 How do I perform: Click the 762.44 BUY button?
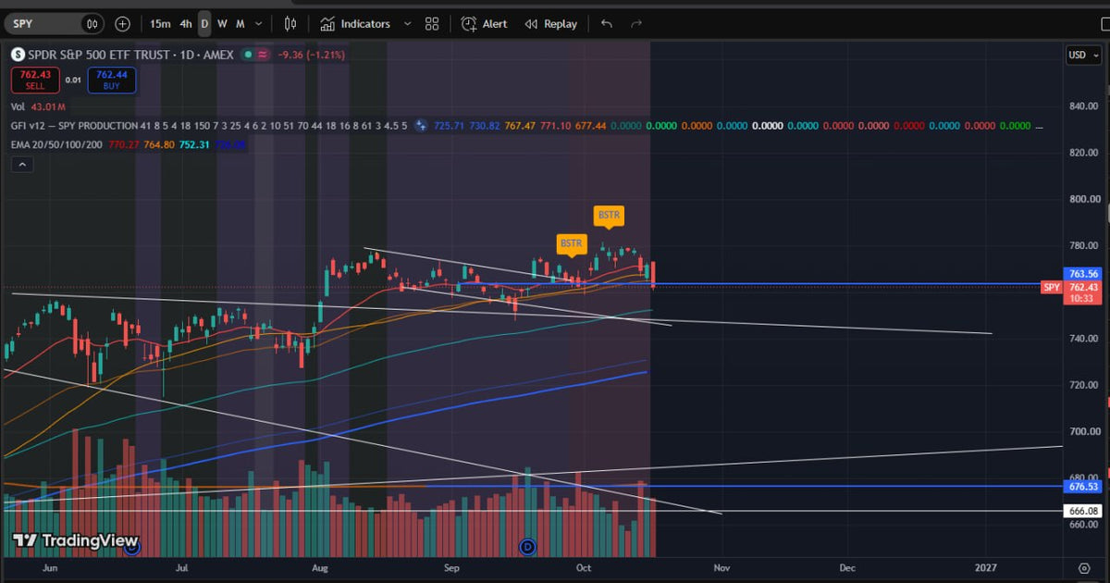[111, 81]
